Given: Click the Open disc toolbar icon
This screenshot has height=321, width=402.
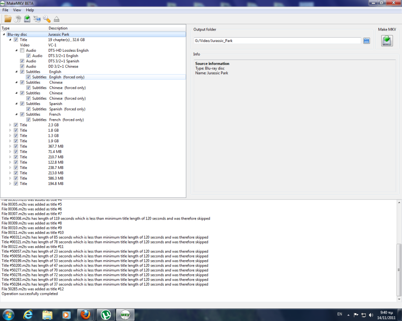Looking at the screenshot, I should point(17,19).
